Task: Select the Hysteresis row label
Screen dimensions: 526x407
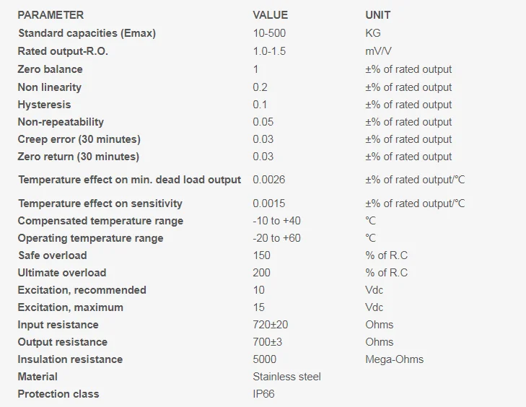Action: [x=45, y=105]
